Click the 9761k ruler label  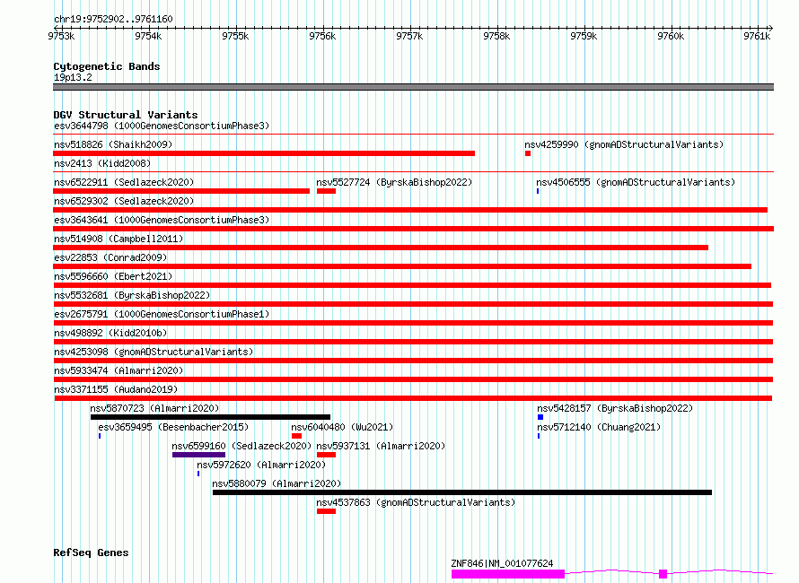pyautogui.click(x=757, y=36)
